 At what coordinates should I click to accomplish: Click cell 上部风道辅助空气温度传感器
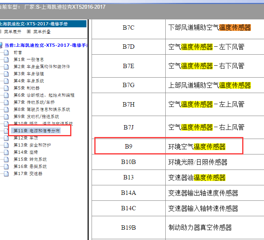(215, 85)
